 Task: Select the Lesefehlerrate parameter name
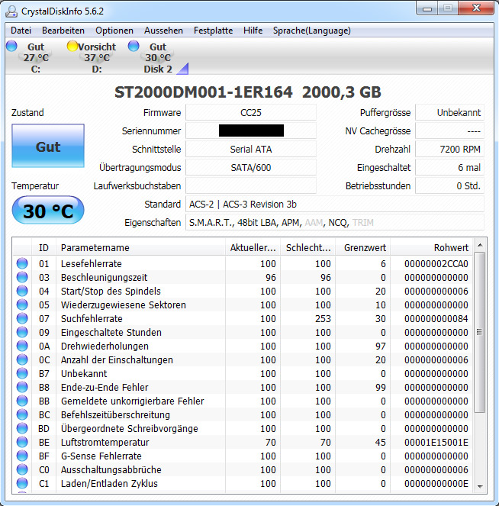click(92, 263)
